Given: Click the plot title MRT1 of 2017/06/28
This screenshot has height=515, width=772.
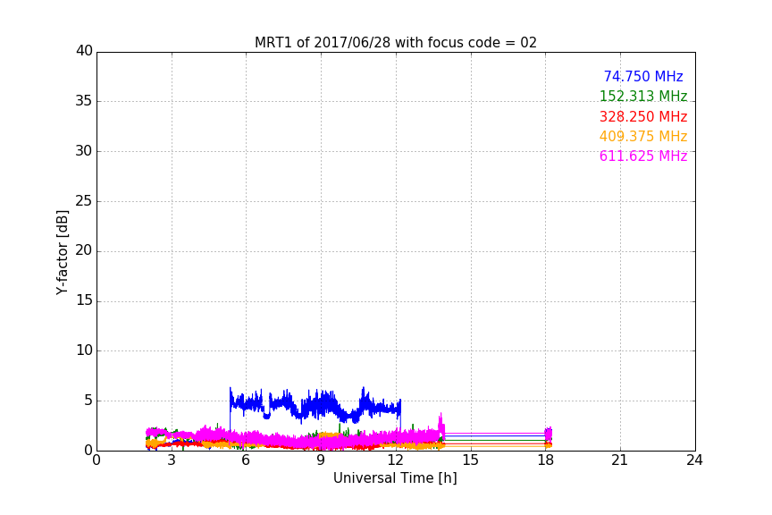Looking at the screenshot, I should tap(395, 42).
